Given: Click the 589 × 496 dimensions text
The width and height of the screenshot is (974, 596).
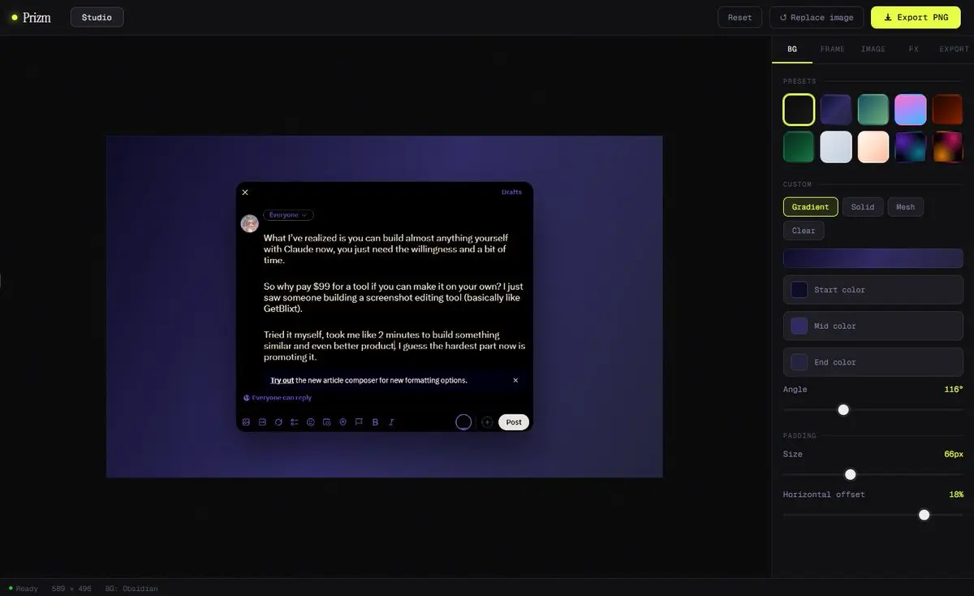Looking at the screenshot, I should 71,589.
